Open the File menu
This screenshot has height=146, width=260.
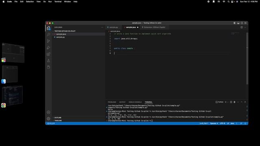pos(16,2)
